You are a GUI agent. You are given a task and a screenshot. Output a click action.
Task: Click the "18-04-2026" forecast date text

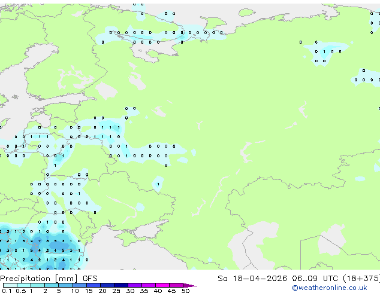click(x=260, y=279)
